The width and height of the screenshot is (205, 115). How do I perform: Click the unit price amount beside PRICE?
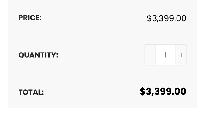coord(167,18)
